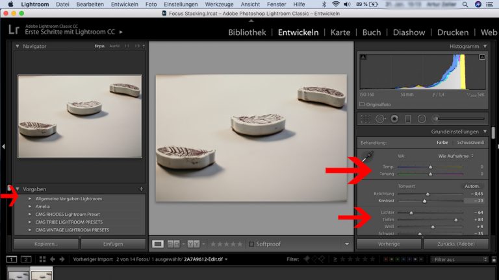Select the radial filter tool

422,119
